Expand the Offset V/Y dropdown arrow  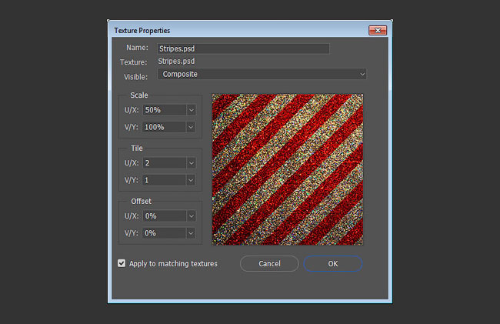190,233
